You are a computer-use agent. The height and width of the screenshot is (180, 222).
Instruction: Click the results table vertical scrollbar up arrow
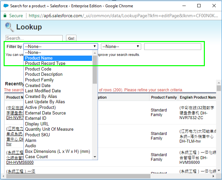pyautogui.click(x=219, y=82)
